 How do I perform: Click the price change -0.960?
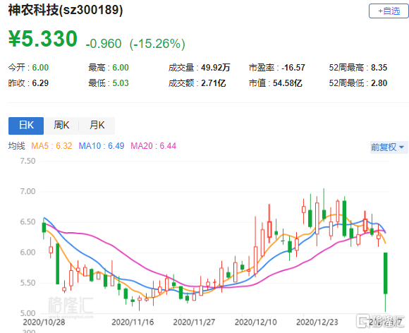point(104,44)
